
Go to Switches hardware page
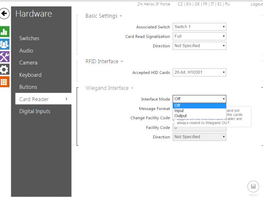point(29,39)
